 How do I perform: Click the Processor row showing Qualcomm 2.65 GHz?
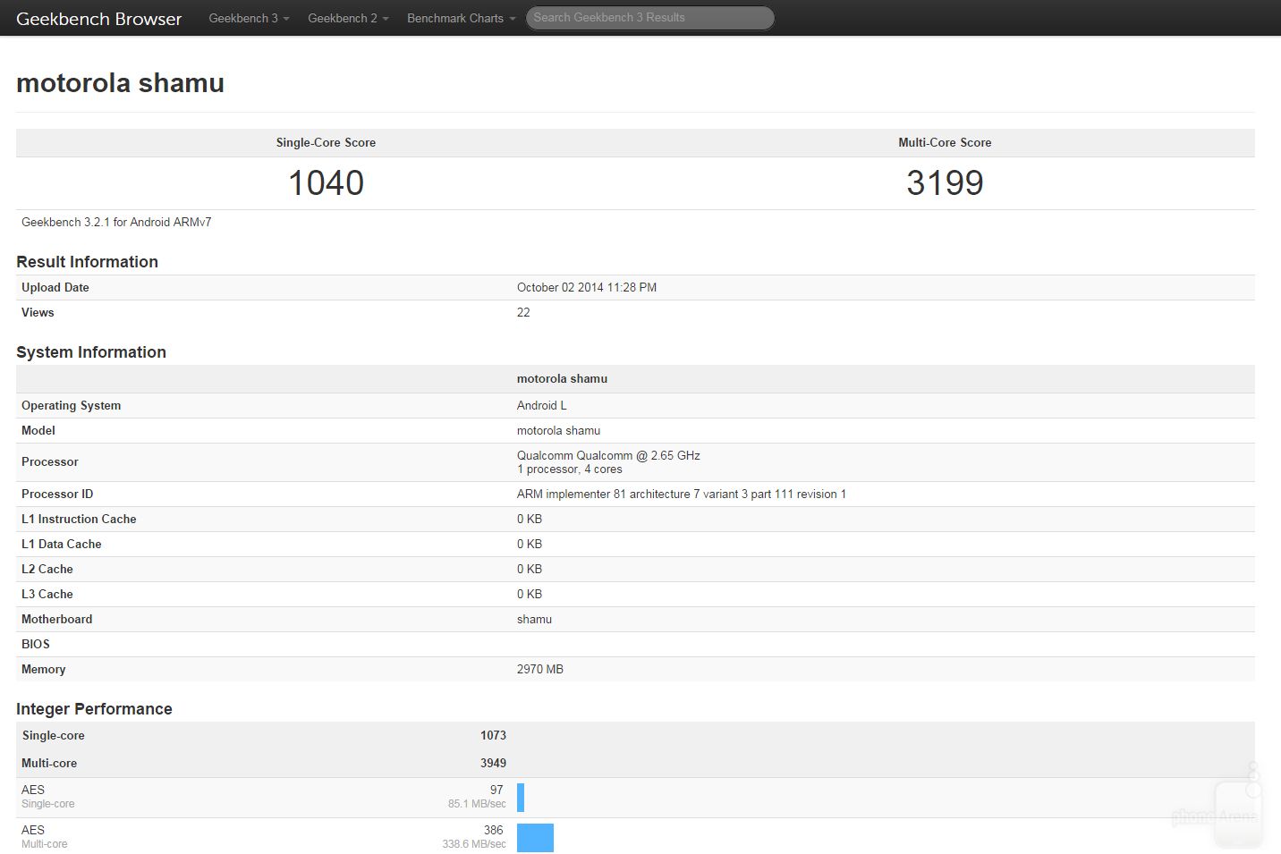[609, 461]
